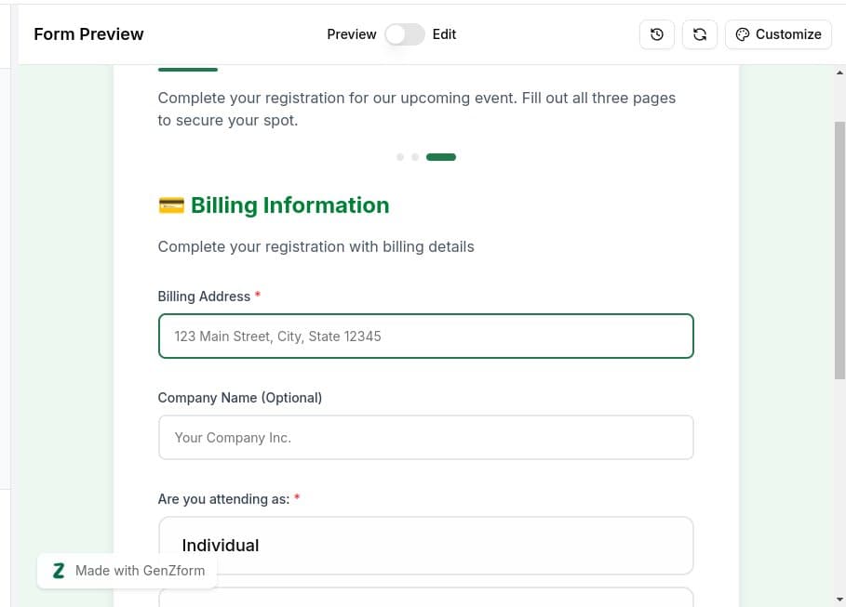This screenshot has height=607, width=846.
Task: Click inside the Billing Address input field
Action: click(x=425, y=336)
